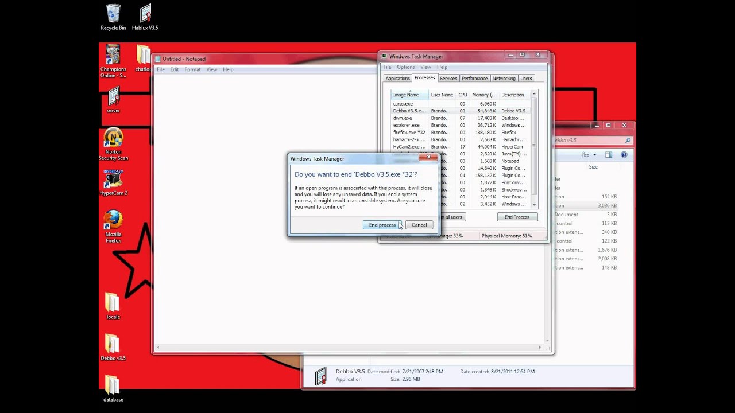Screen dimensions: 735x413
Task: Click Task Manager End Process button
Action: tap(517, 217)
